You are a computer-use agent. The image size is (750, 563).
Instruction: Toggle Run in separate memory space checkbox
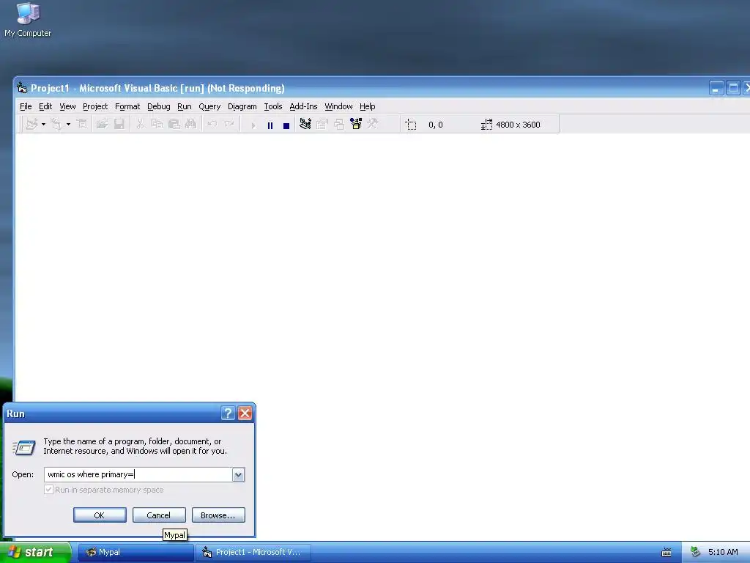pos(48,489)
